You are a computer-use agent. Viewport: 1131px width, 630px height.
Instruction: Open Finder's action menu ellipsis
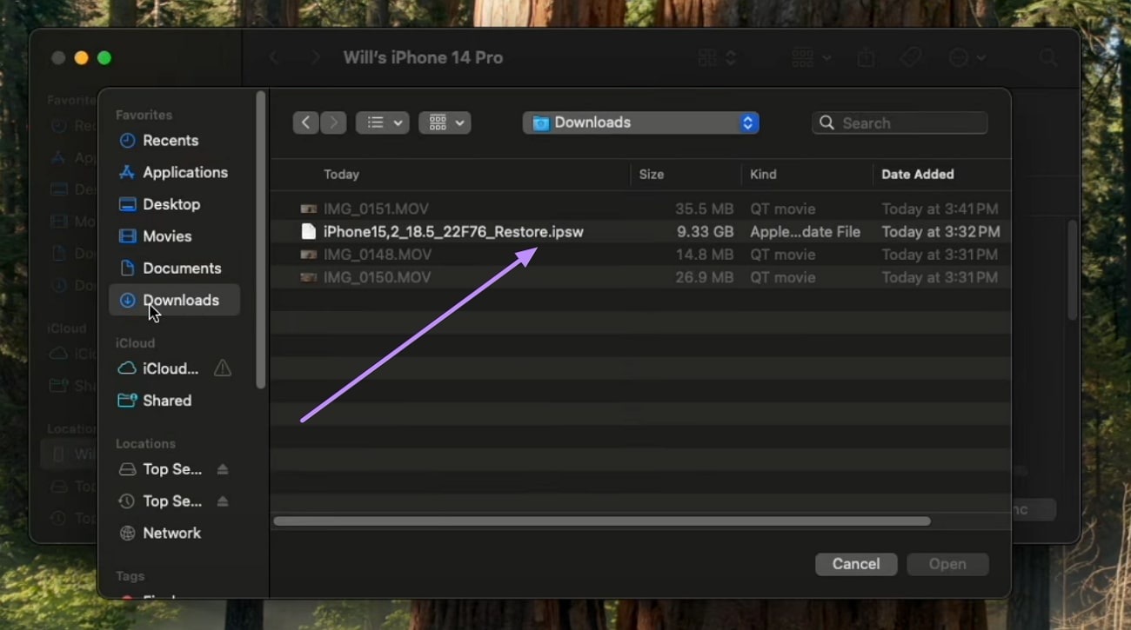[x=967, y=57]
